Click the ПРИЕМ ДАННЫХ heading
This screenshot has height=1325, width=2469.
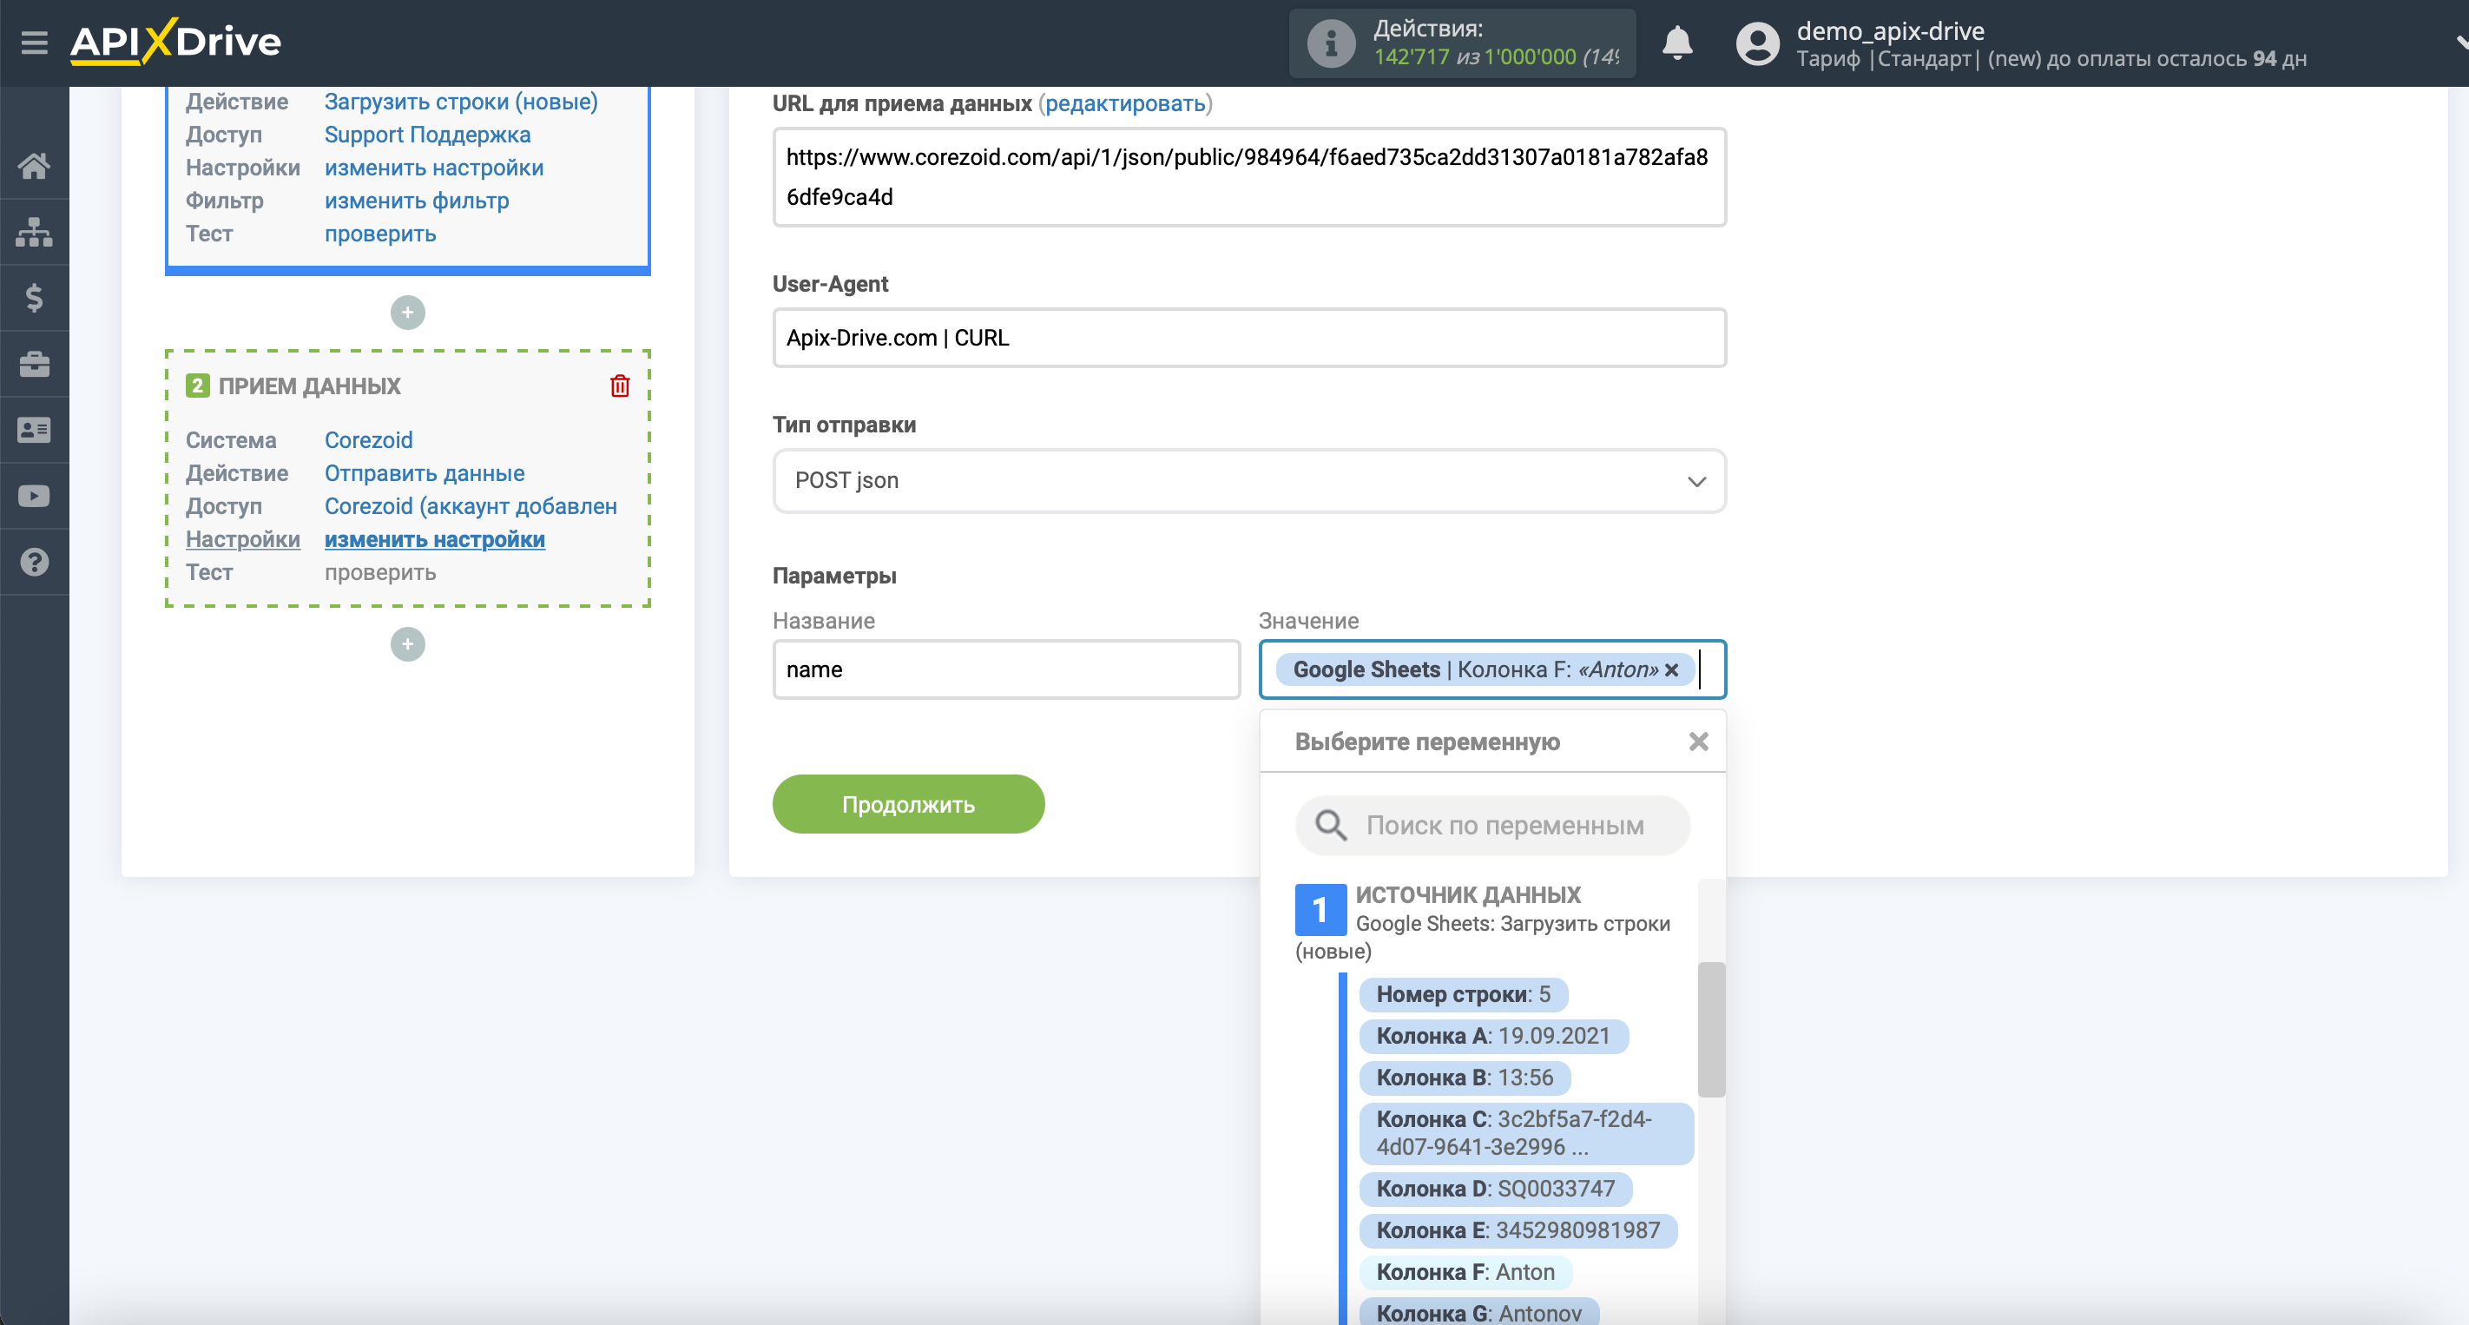(x=310, y=386)
